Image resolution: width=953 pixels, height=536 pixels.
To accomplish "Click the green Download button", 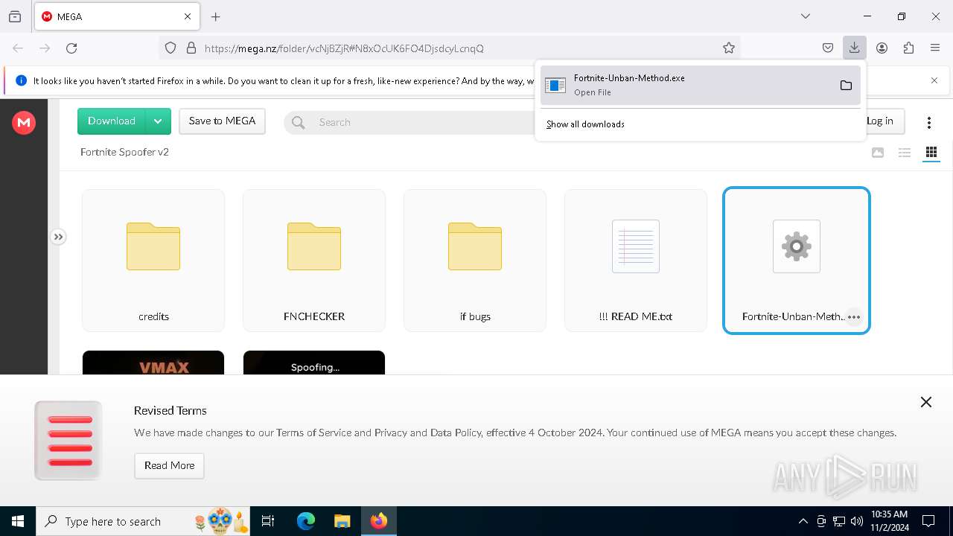I will point(112,121).
